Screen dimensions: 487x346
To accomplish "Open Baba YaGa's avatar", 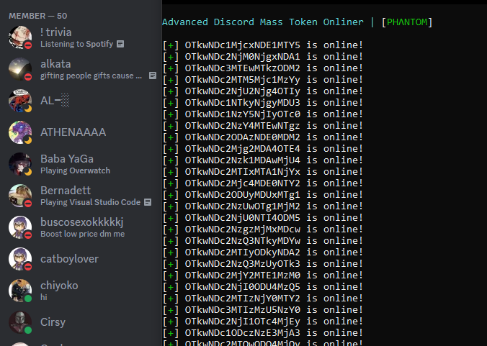I will pos(20,164).
